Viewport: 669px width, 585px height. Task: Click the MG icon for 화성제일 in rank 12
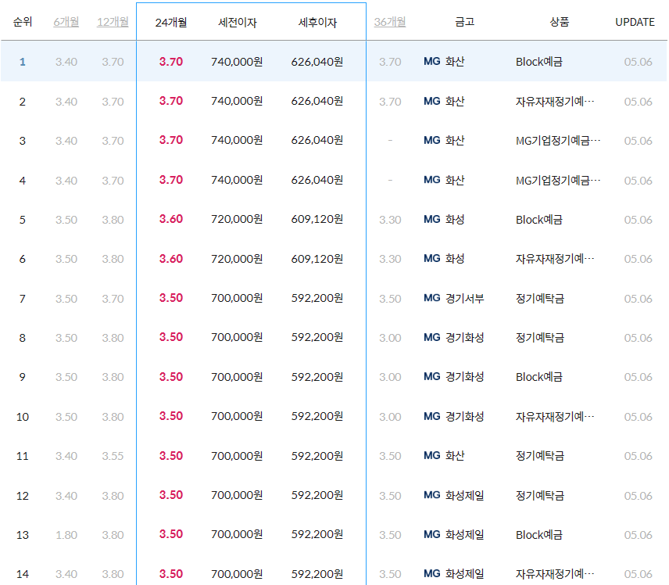click(x=431, y=495)
